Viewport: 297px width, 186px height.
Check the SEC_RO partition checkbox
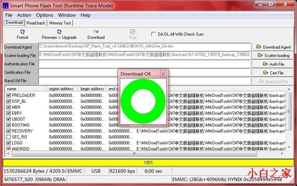8,137
